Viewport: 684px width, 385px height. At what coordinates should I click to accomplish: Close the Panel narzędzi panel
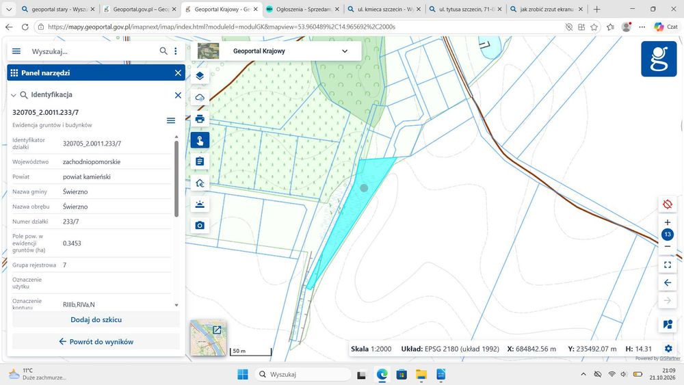point(178,72)
